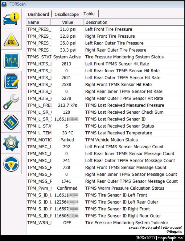Select TPMS Warm Pressure Calcuation Status row
185x241 pixels.
105,188
